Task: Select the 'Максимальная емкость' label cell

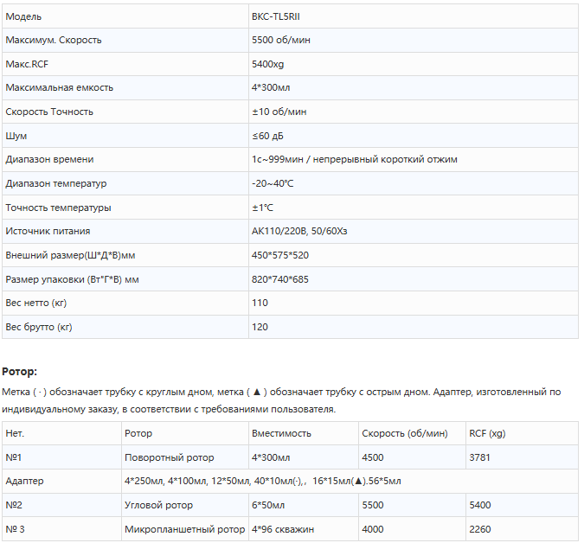Action: click(x=59, y=88)
